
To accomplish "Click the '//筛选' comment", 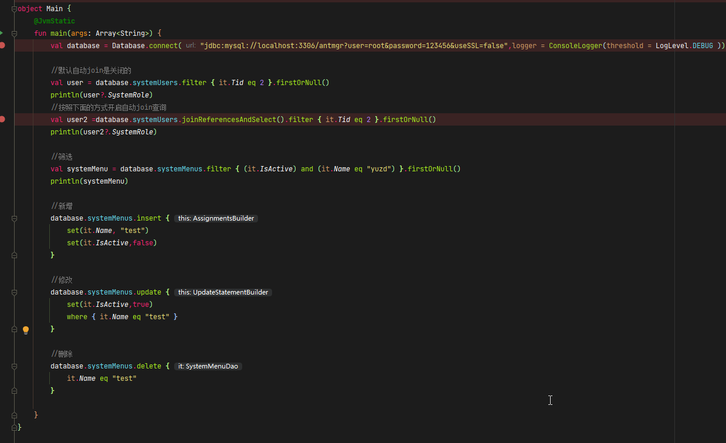I will pyautogui.click(x=62, y=157).
